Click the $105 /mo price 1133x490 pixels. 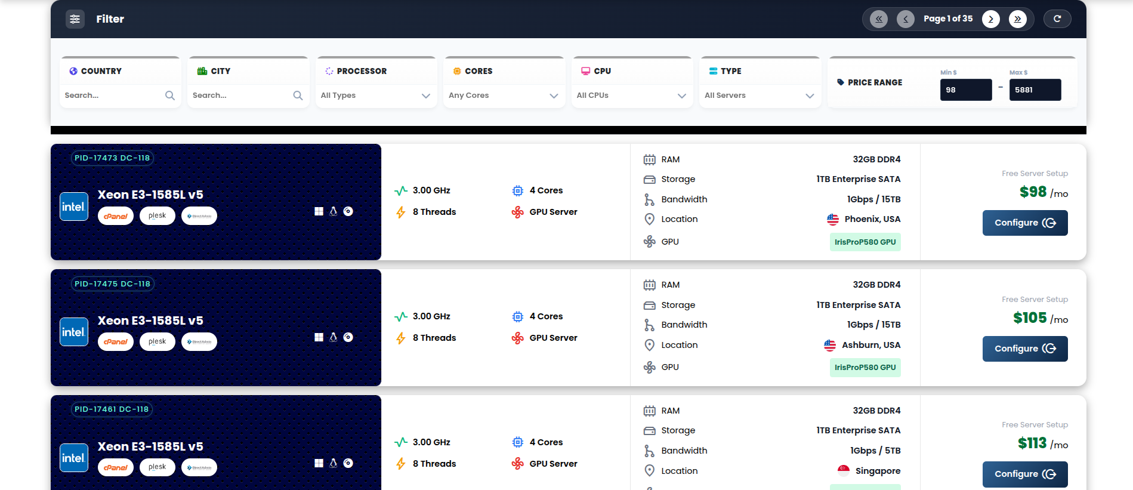click(1041, 318)
